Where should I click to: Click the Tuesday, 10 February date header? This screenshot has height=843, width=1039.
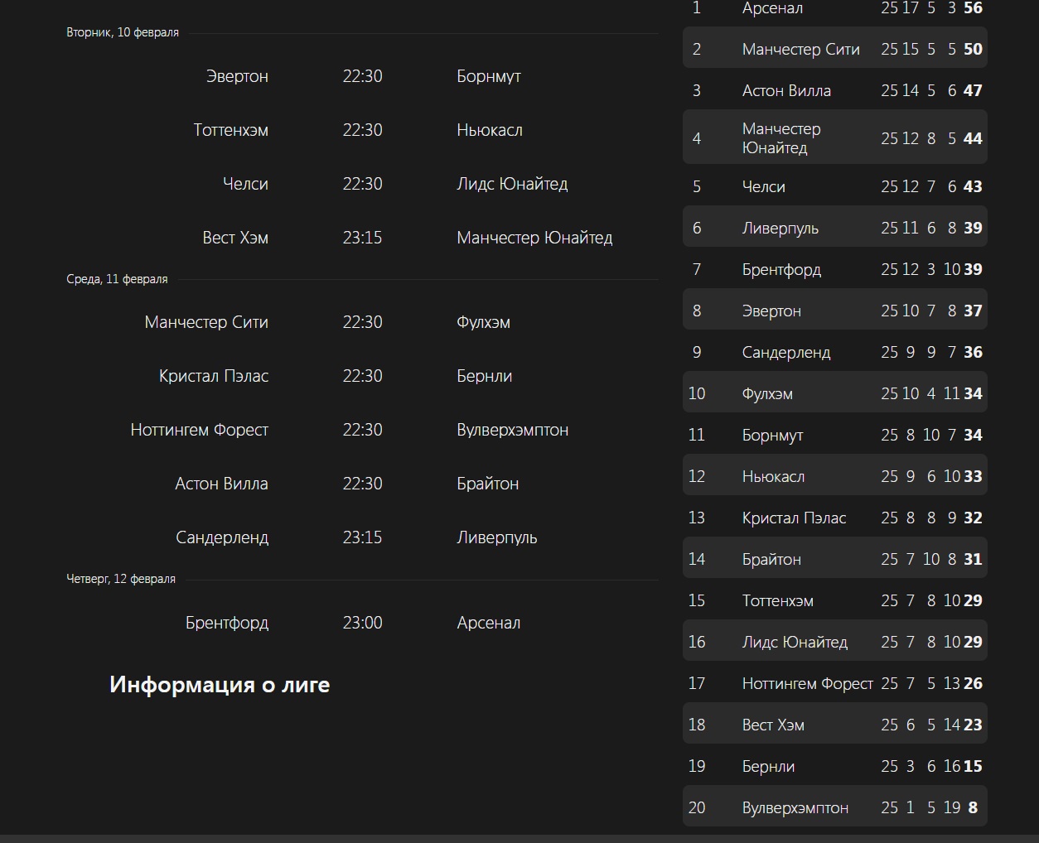123,32
